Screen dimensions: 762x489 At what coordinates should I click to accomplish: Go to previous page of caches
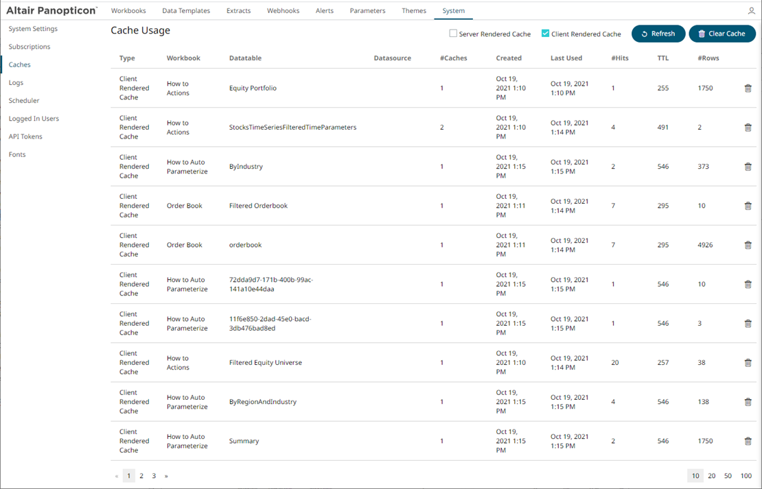click(117, 476)
